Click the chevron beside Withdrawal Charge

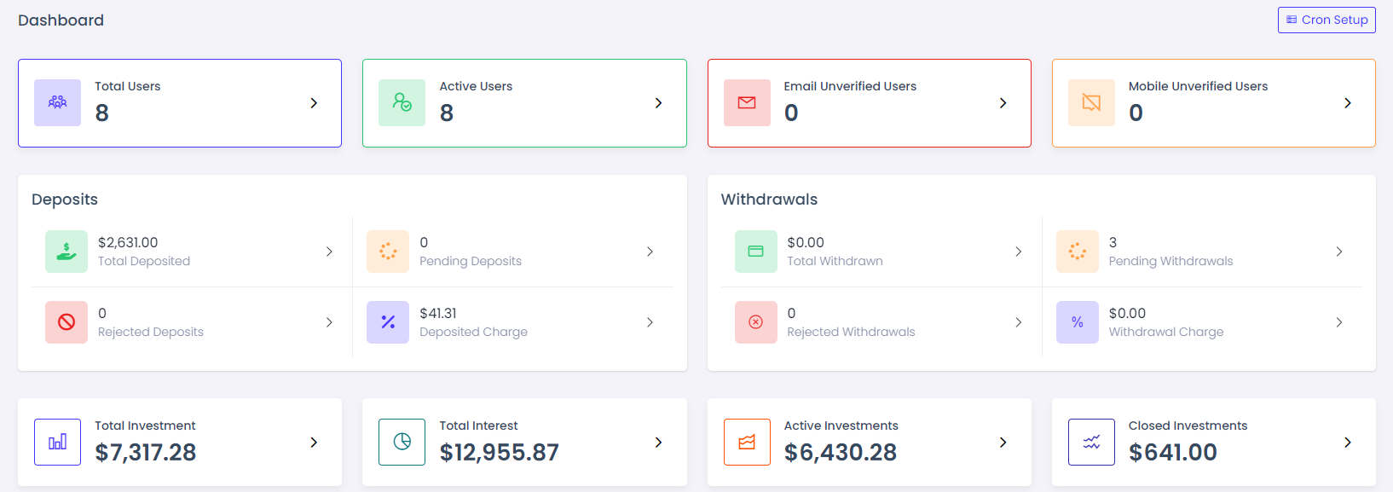(x=1338, y=322)
